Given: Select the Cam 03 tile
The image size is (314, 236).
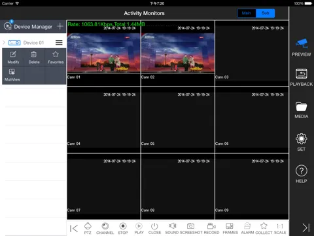Looking at the screenshot, I should point(252,53).
